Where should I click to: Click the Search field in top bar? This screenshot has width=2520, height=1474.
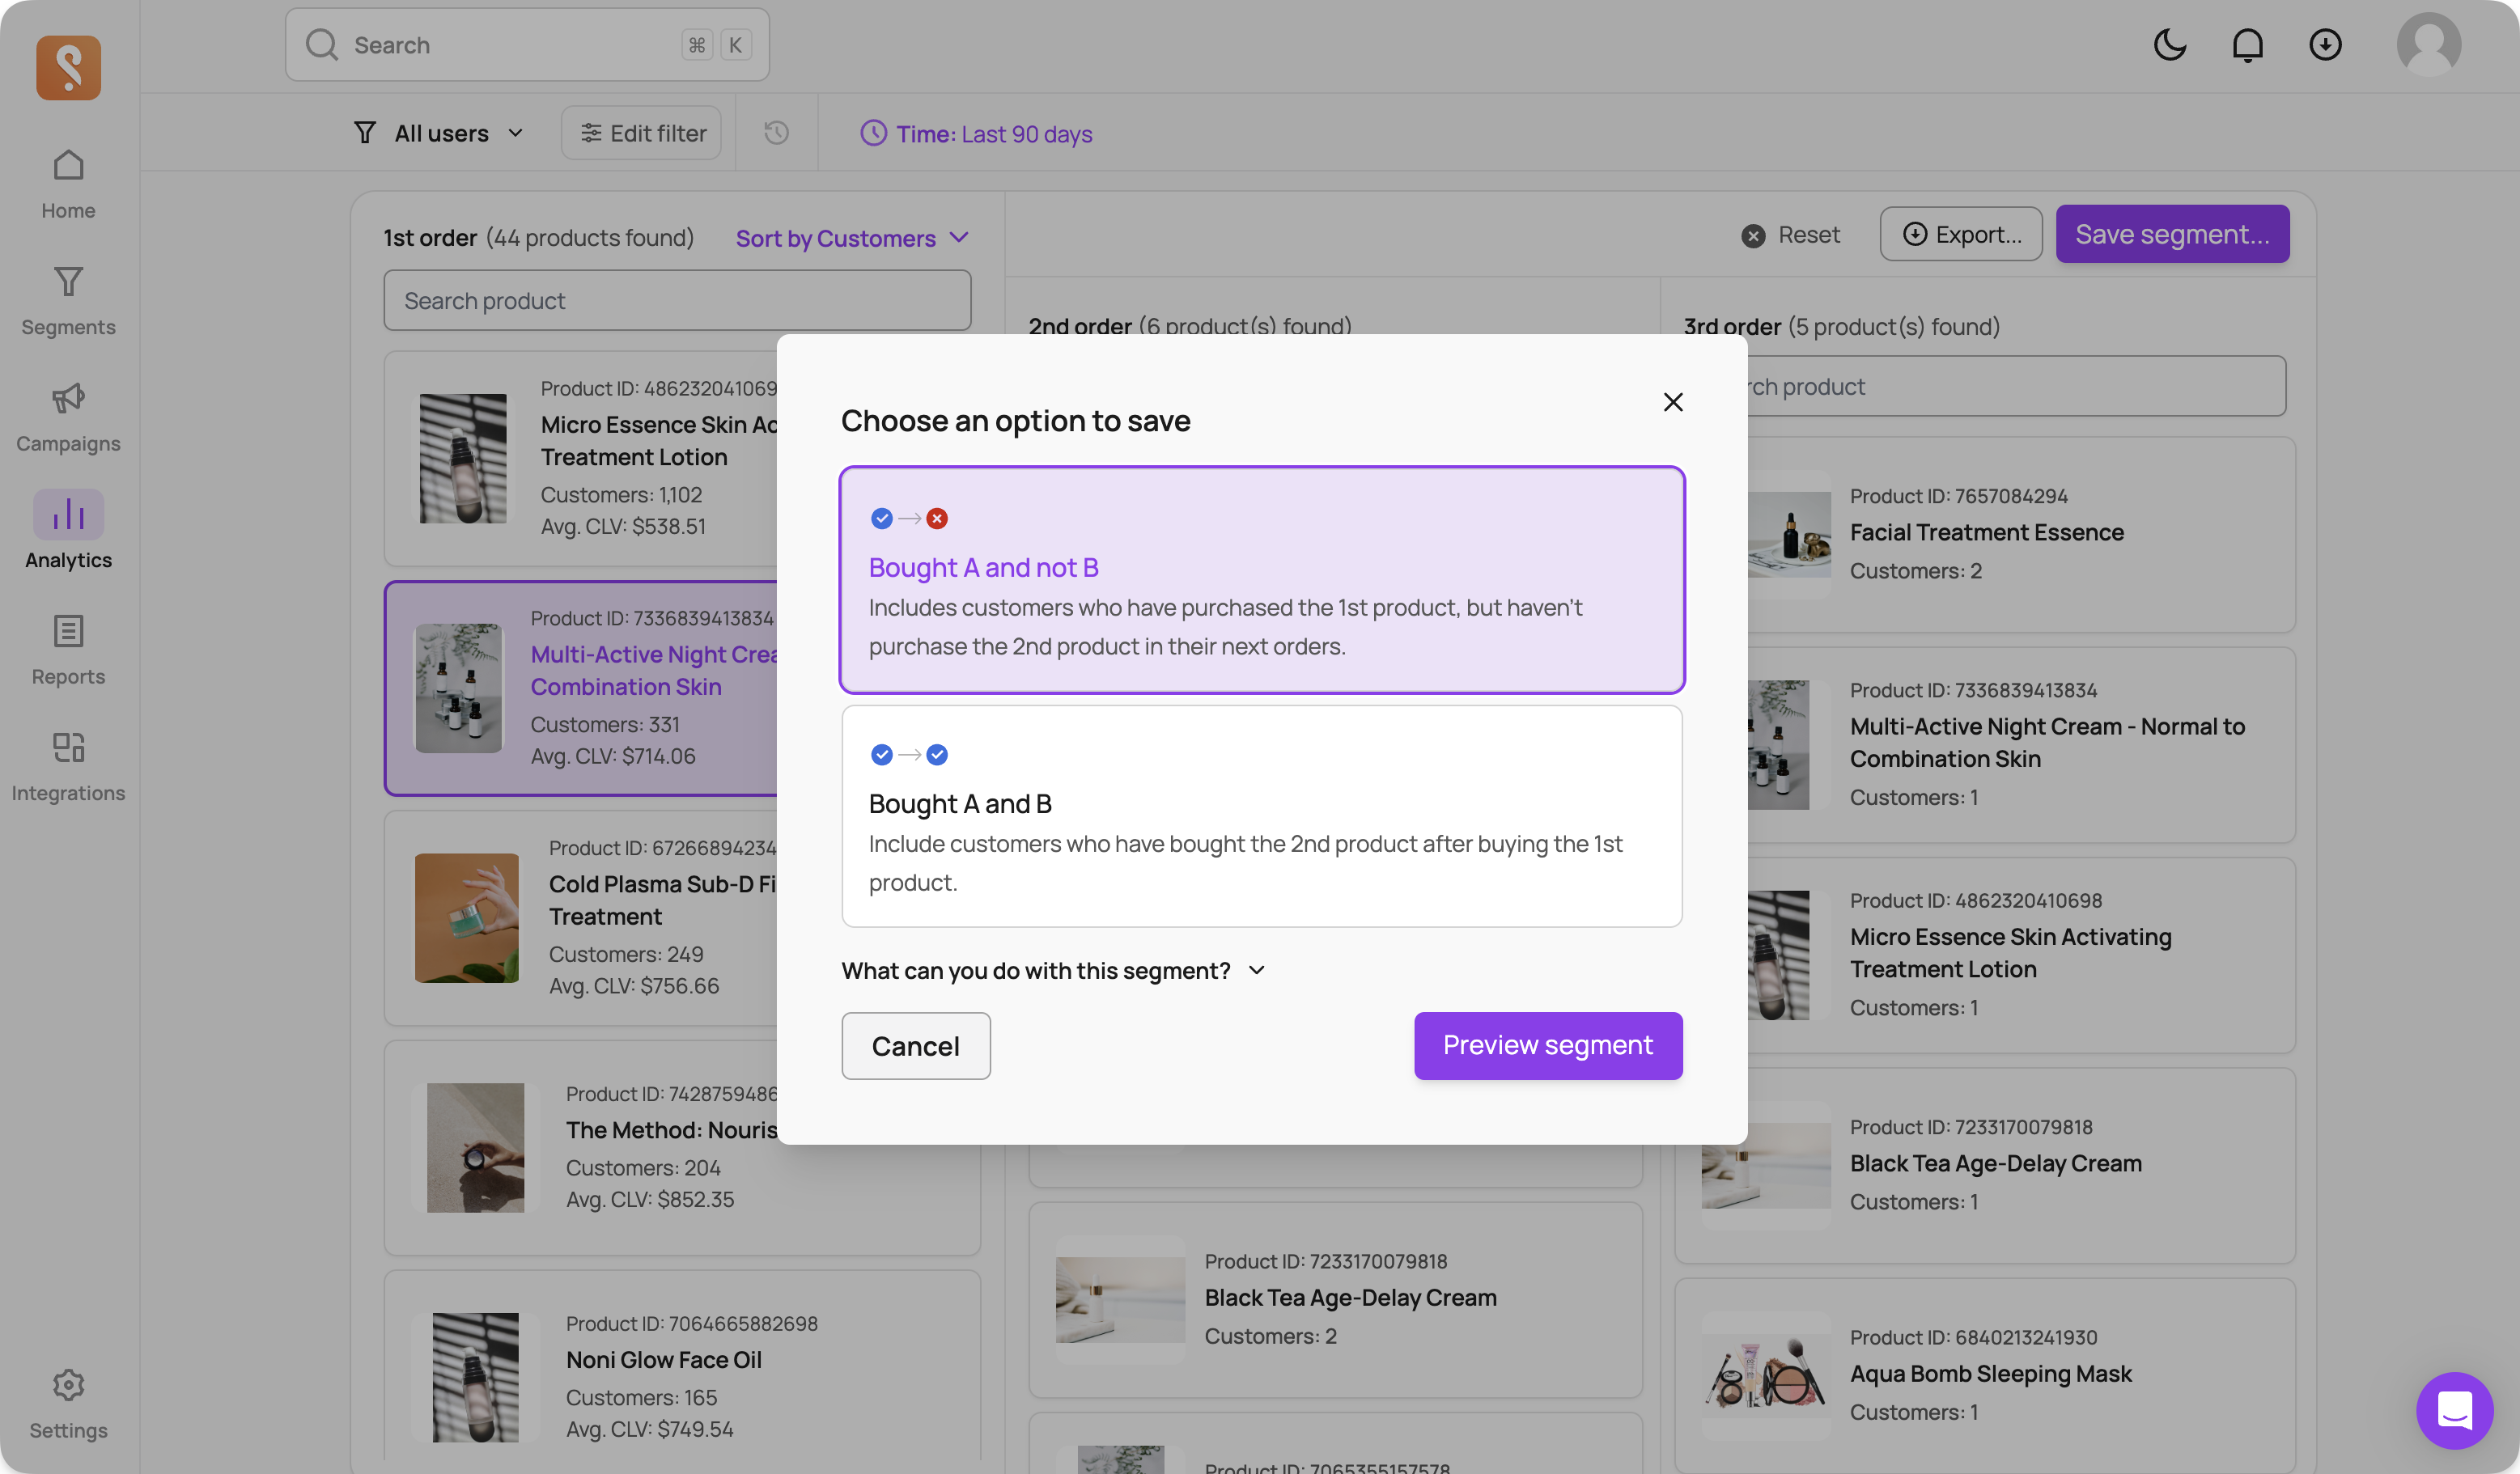click(x=527, y=45)
